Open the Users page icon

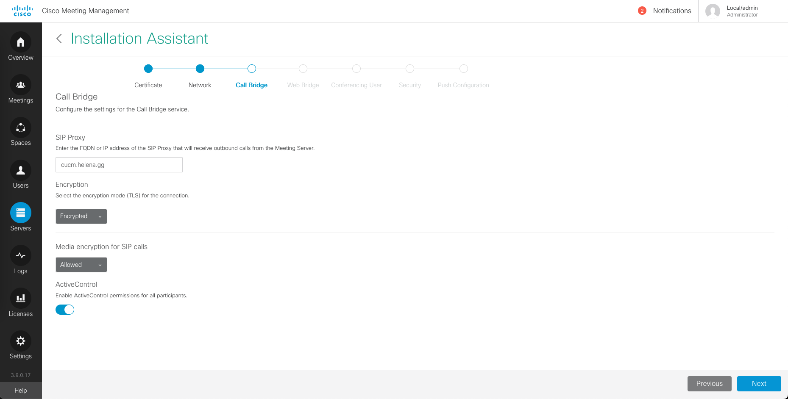(21, 170)
